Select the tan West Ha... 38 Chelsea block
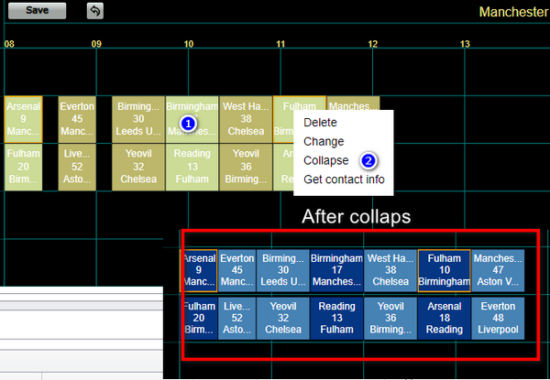550x380 pixels. [246, 119]
